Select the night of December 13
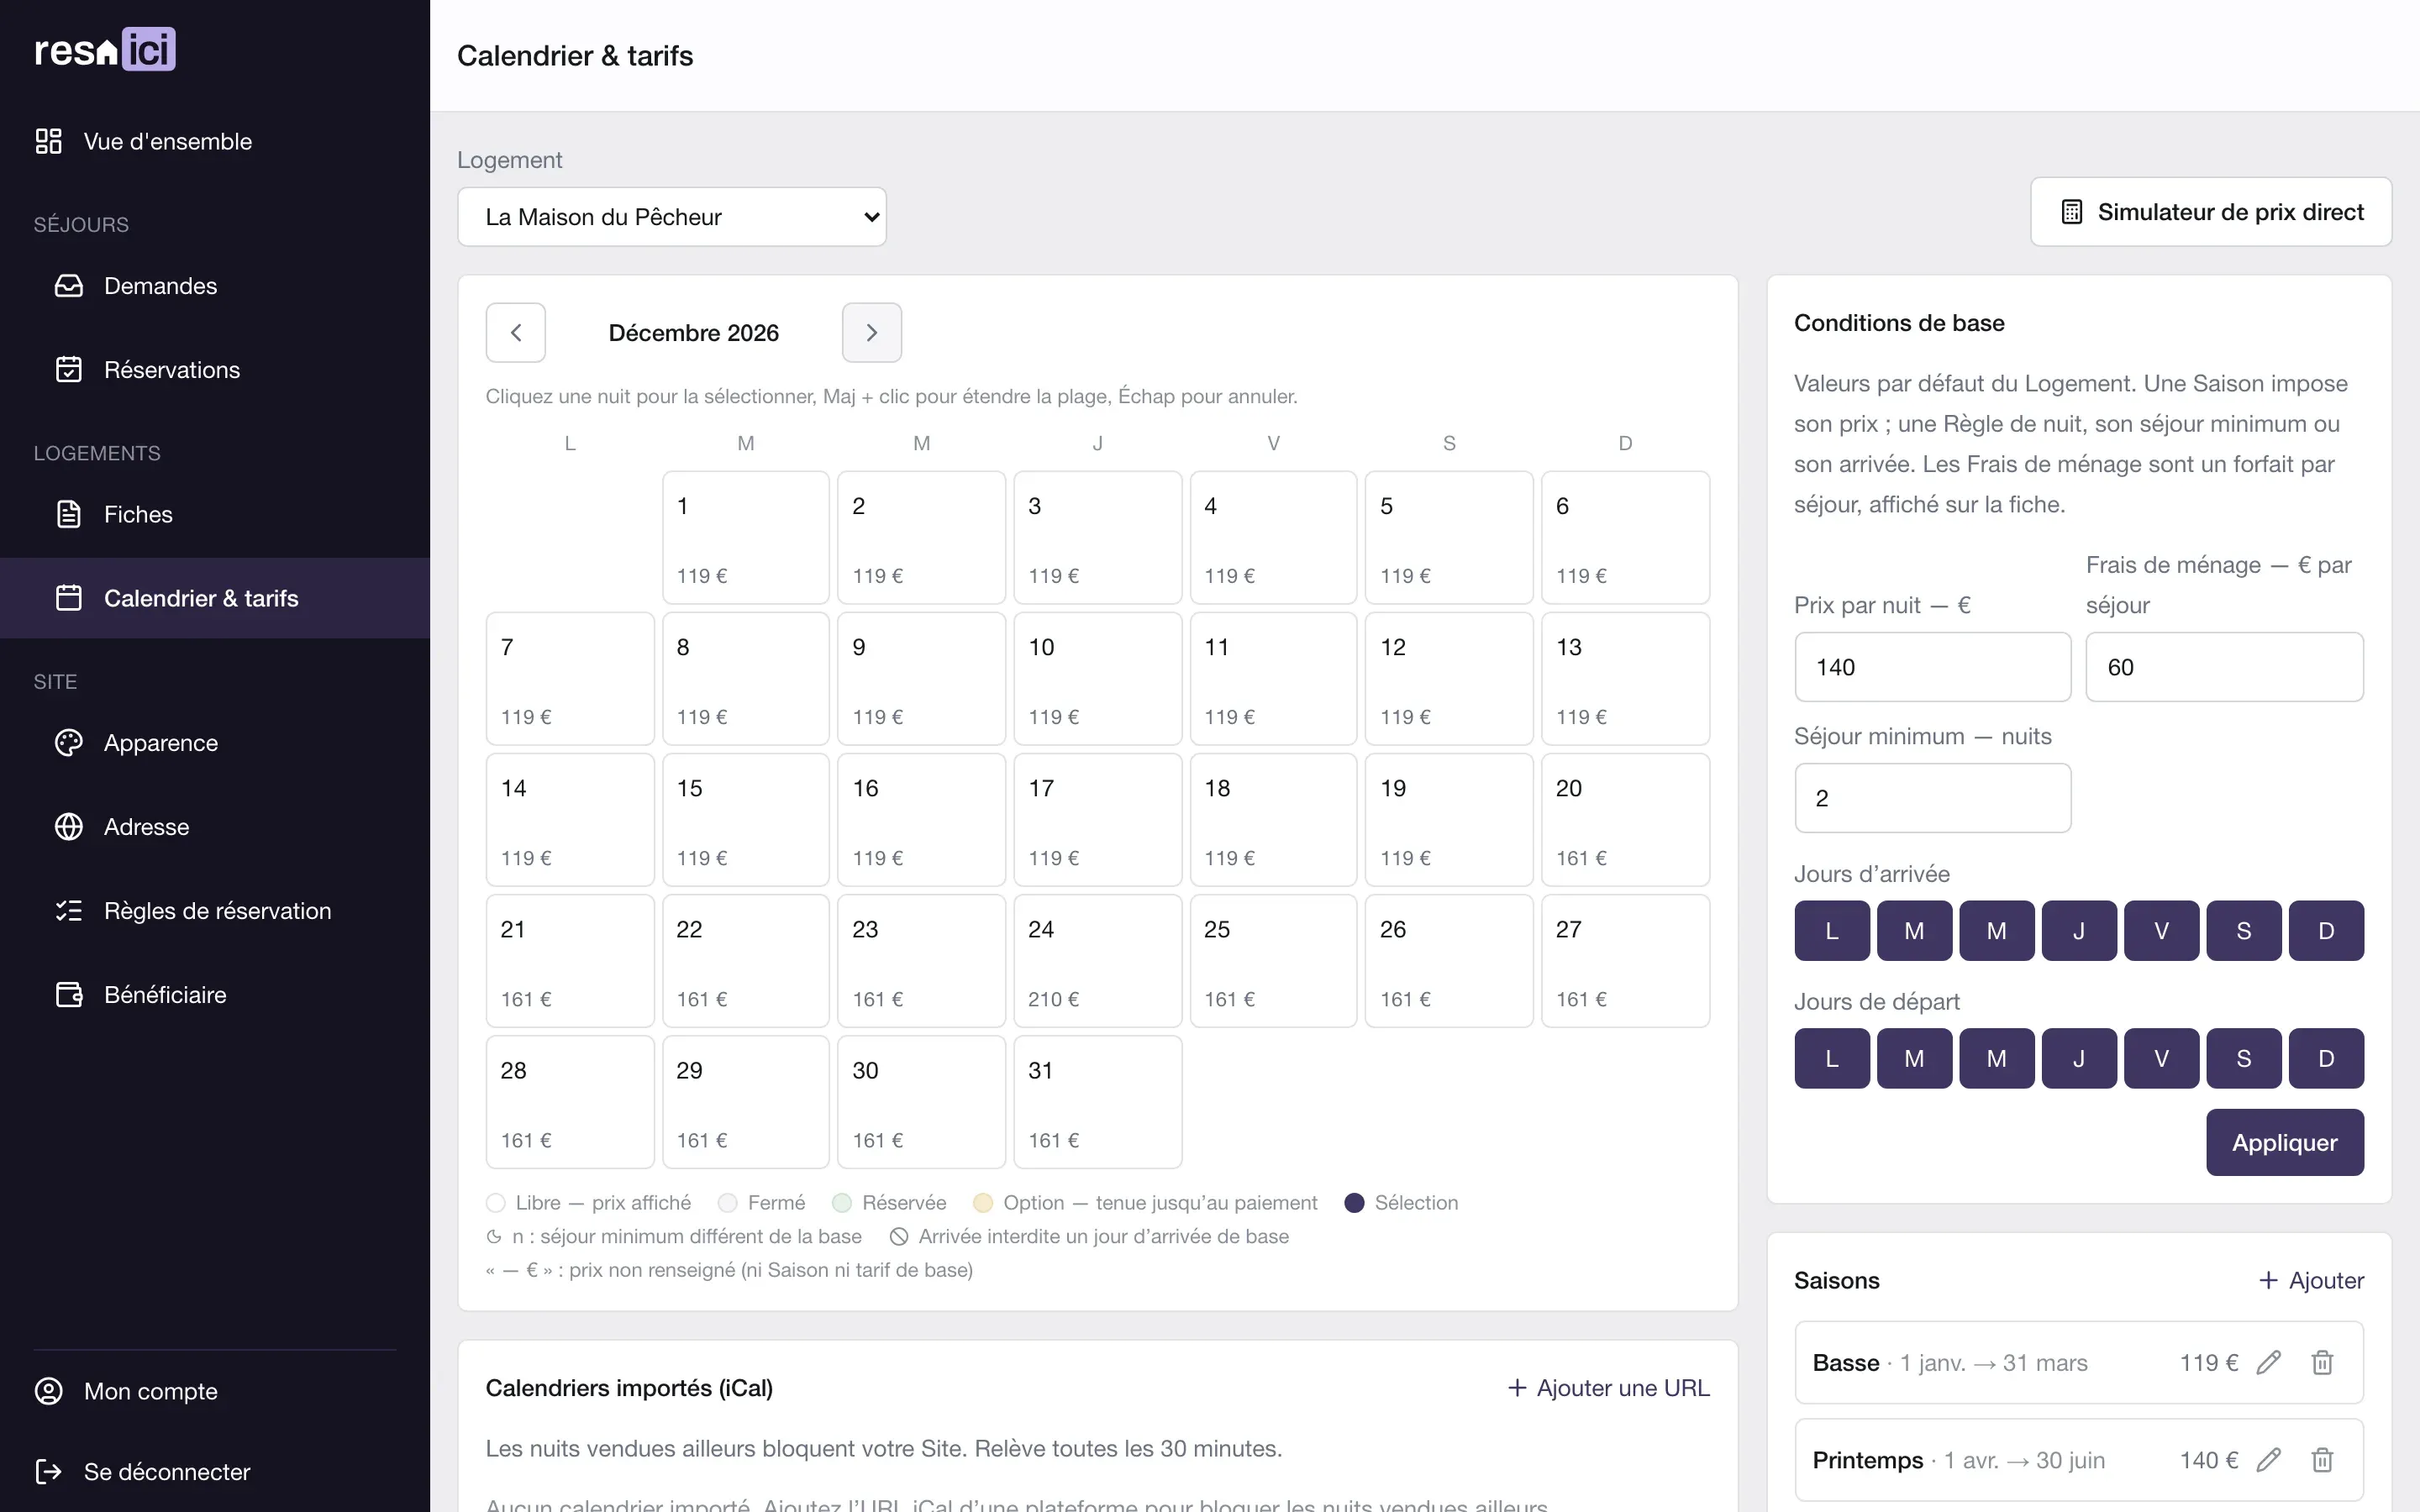Screen dimensions: 2420x1512 point(1625,679)
